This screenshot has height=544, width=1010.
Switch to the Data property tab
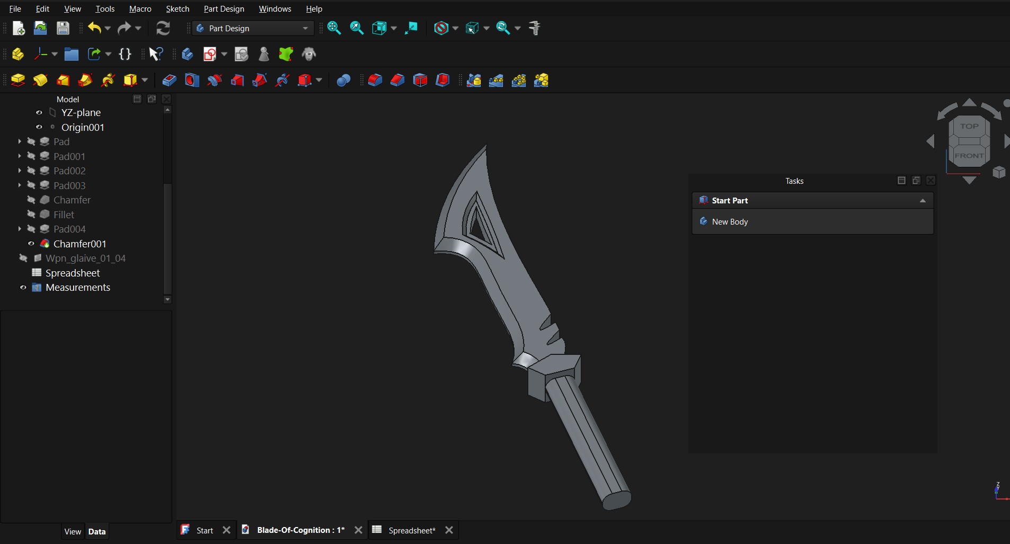97,532
